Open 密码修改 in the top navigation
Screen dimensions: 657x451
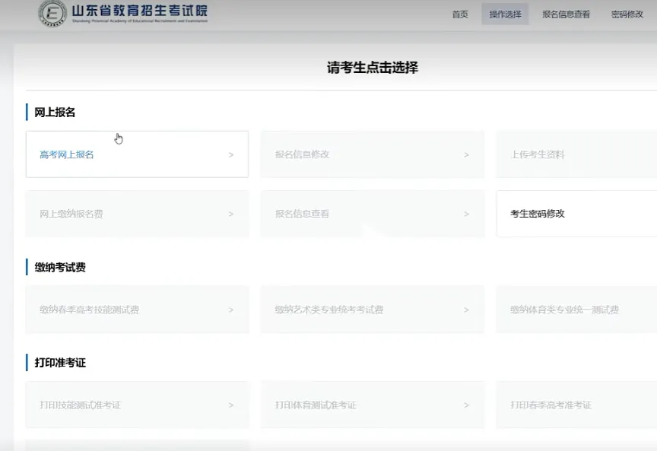(627, 14)
